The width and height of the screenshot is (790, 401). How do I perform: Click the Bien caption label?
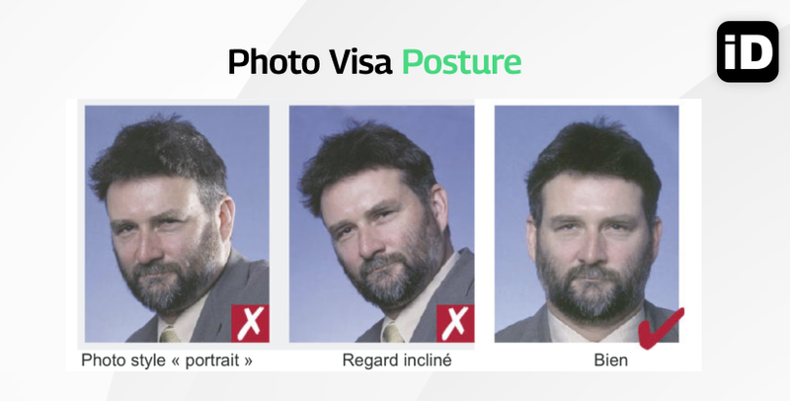[610, 361]
